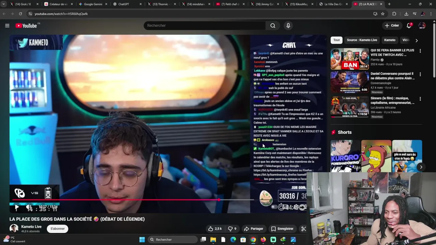Open options for QUI SE FERA BANNIR video
Viewport: 436px width, 245px height.
pyautogui.click(x=420, y=51)
